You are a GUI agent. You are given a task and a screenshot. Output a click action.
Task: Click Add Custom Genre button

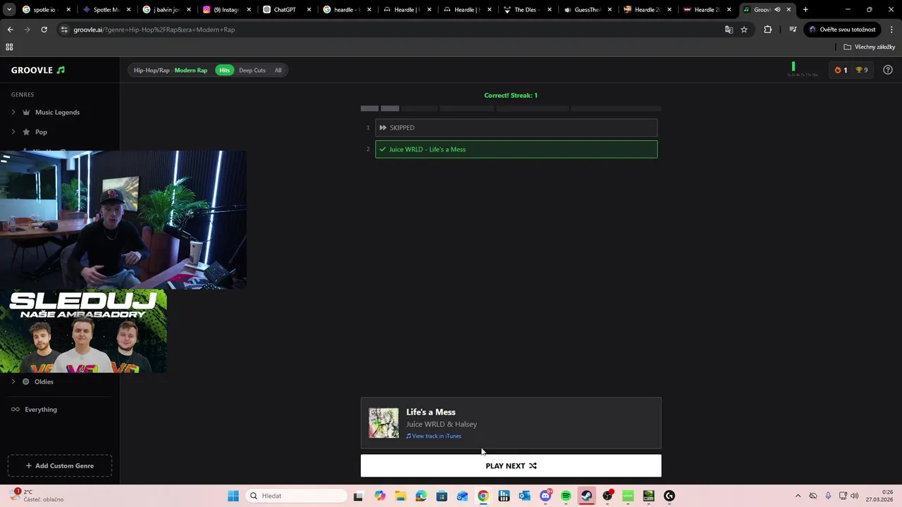60,465
